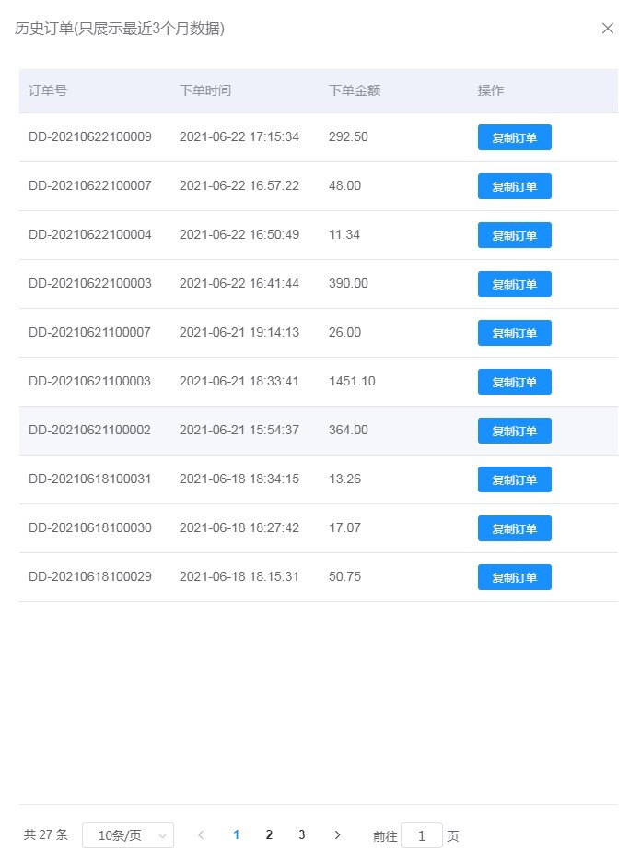Image resolution: width=641 pixels, height=852 pixels.
Task: Click the 下单金额 column header
Action: pyautogui.click(x=355, y=91)
